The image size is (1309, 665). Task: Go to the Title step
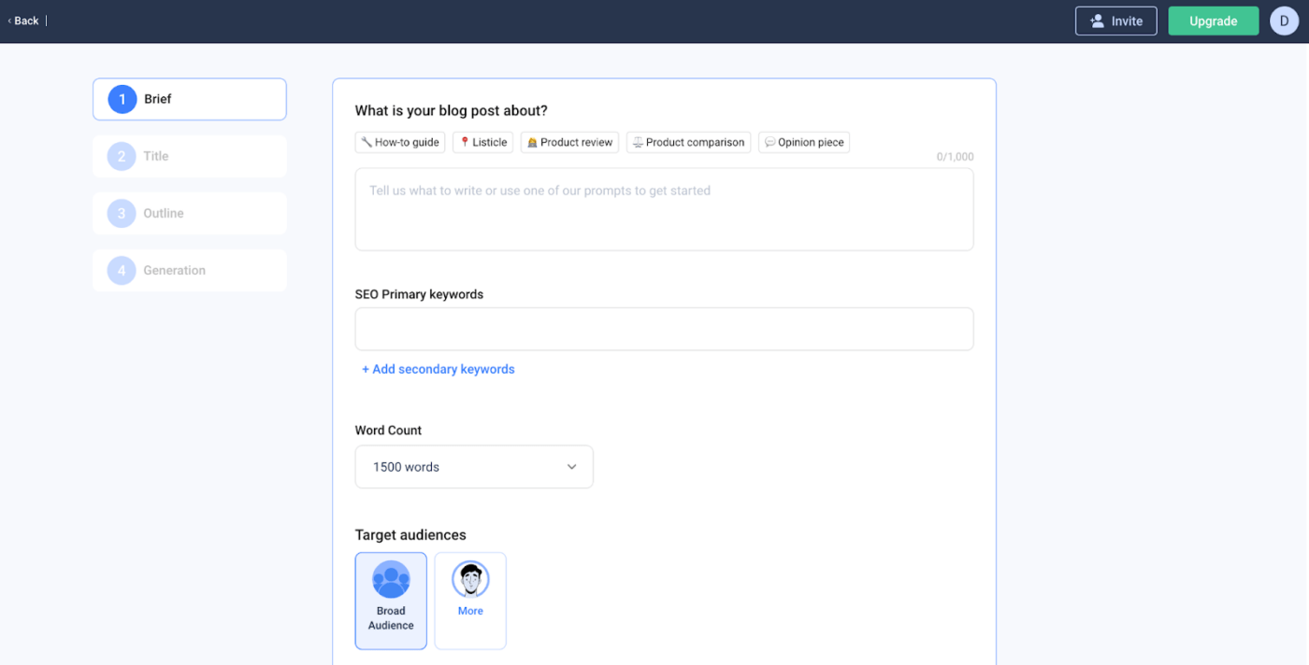point(190,156)
